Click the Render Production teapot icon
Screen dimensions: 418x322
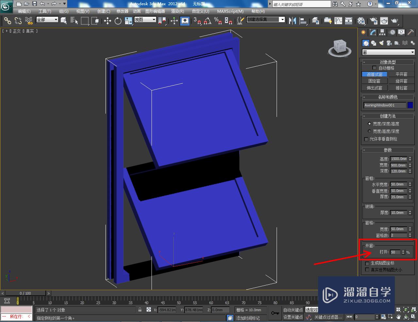click(x=395, y=21)
